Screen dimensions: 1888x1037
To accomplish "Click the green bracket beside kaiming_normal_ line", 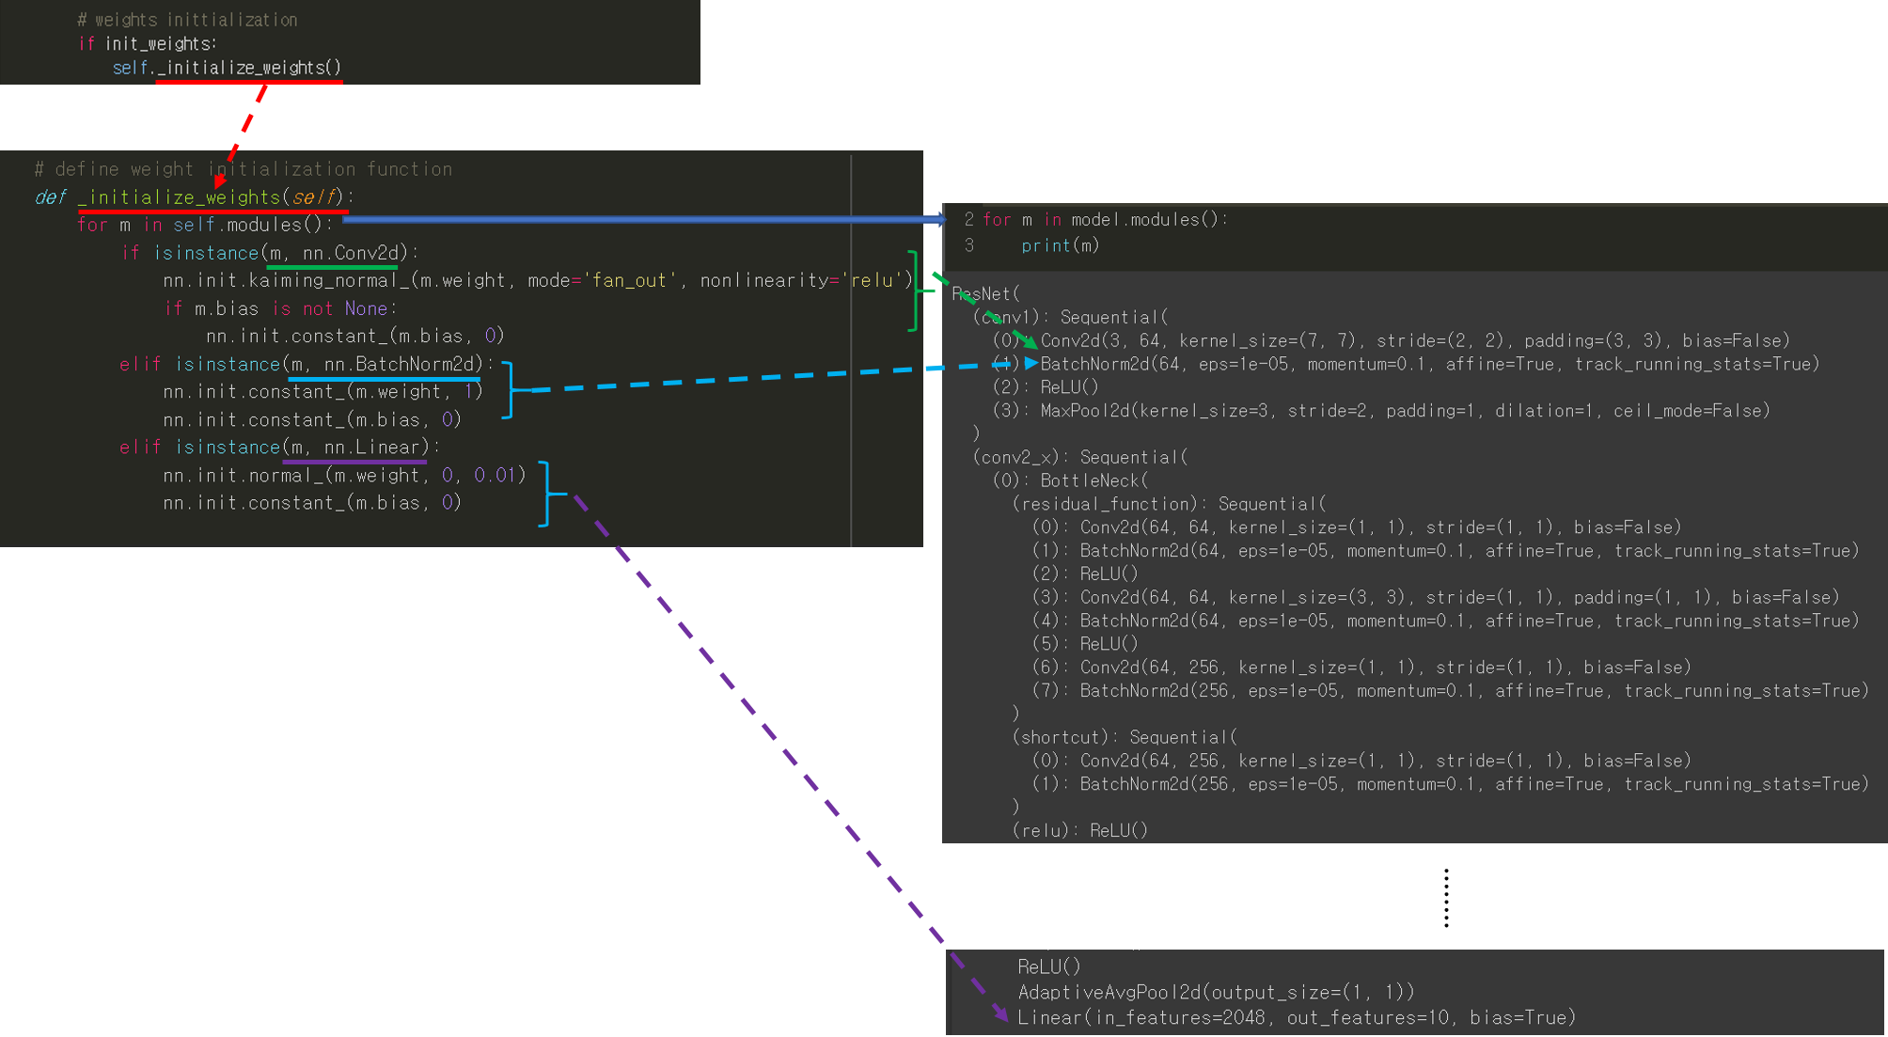I will pos(914,291).
